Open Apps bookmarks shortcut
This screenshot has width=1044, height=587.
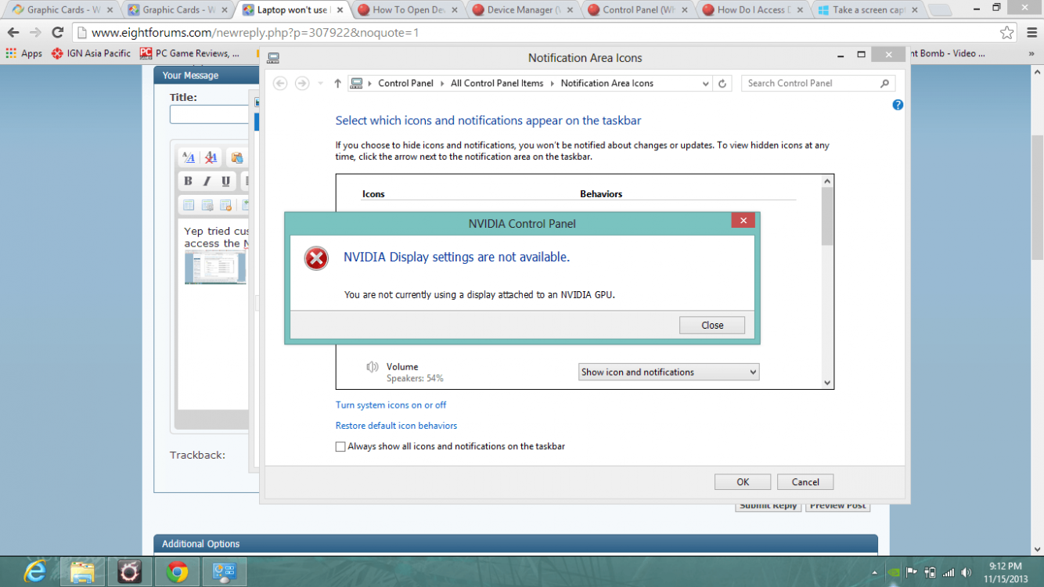coord(24,53)
